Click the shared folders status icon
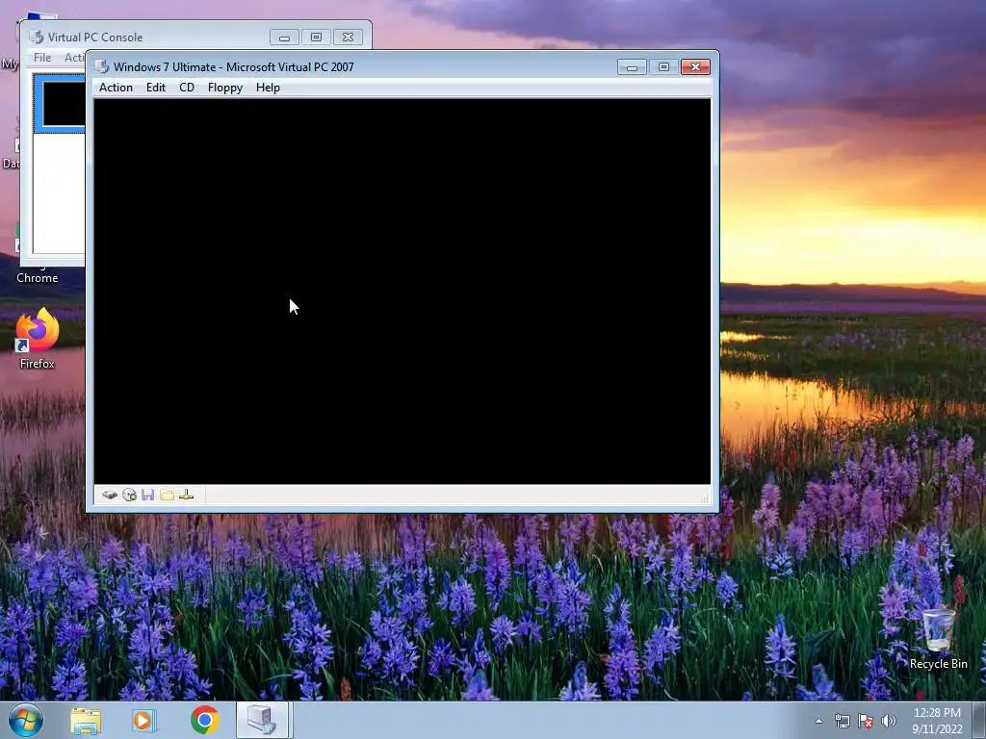This screenshot has width=986, height=739. [x=167, y=496]
